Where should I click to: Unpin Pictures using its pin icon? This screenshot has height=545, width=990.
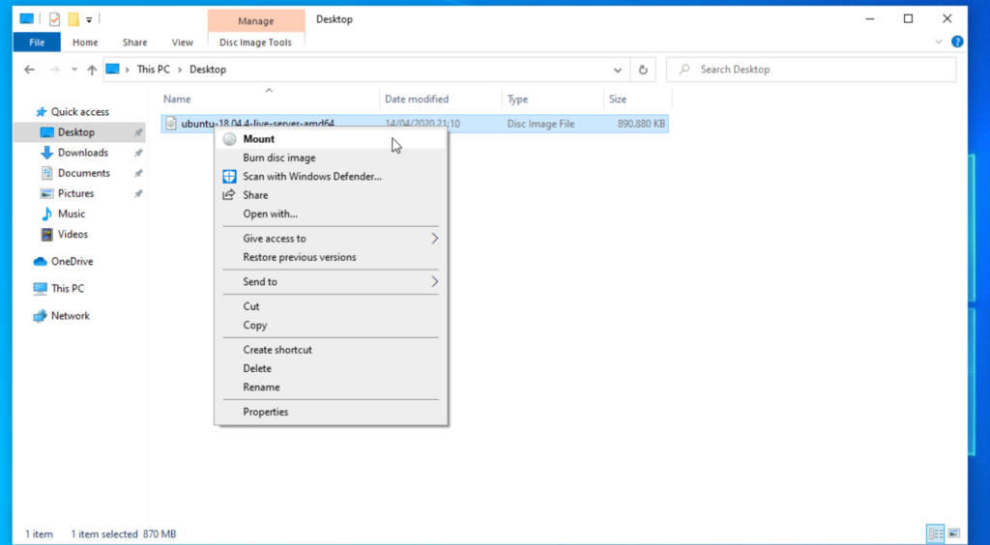[x=137, y=194]
